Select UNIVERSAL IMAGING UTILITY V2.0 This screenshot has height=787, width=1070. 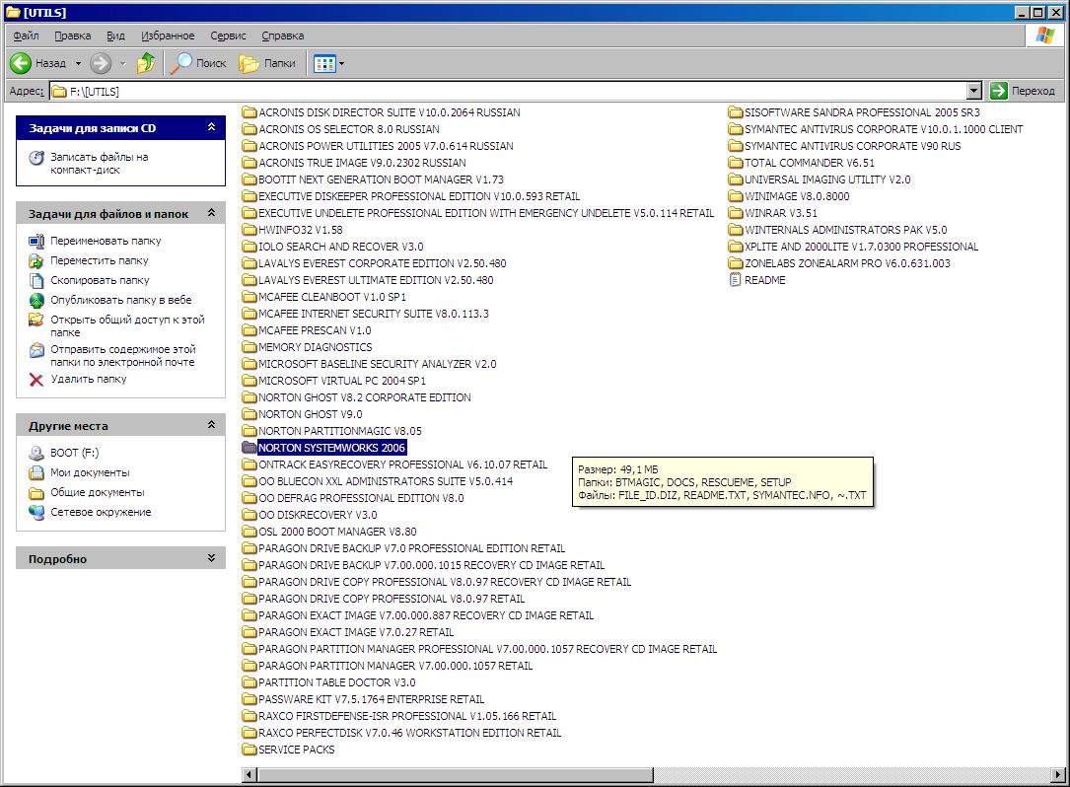[x=827, y=179]
